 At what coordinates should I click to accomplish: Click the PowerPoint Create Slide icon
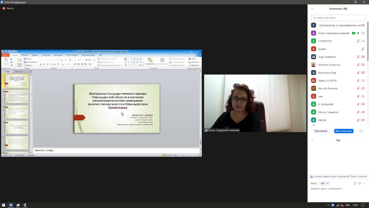[x=19, y=61]
